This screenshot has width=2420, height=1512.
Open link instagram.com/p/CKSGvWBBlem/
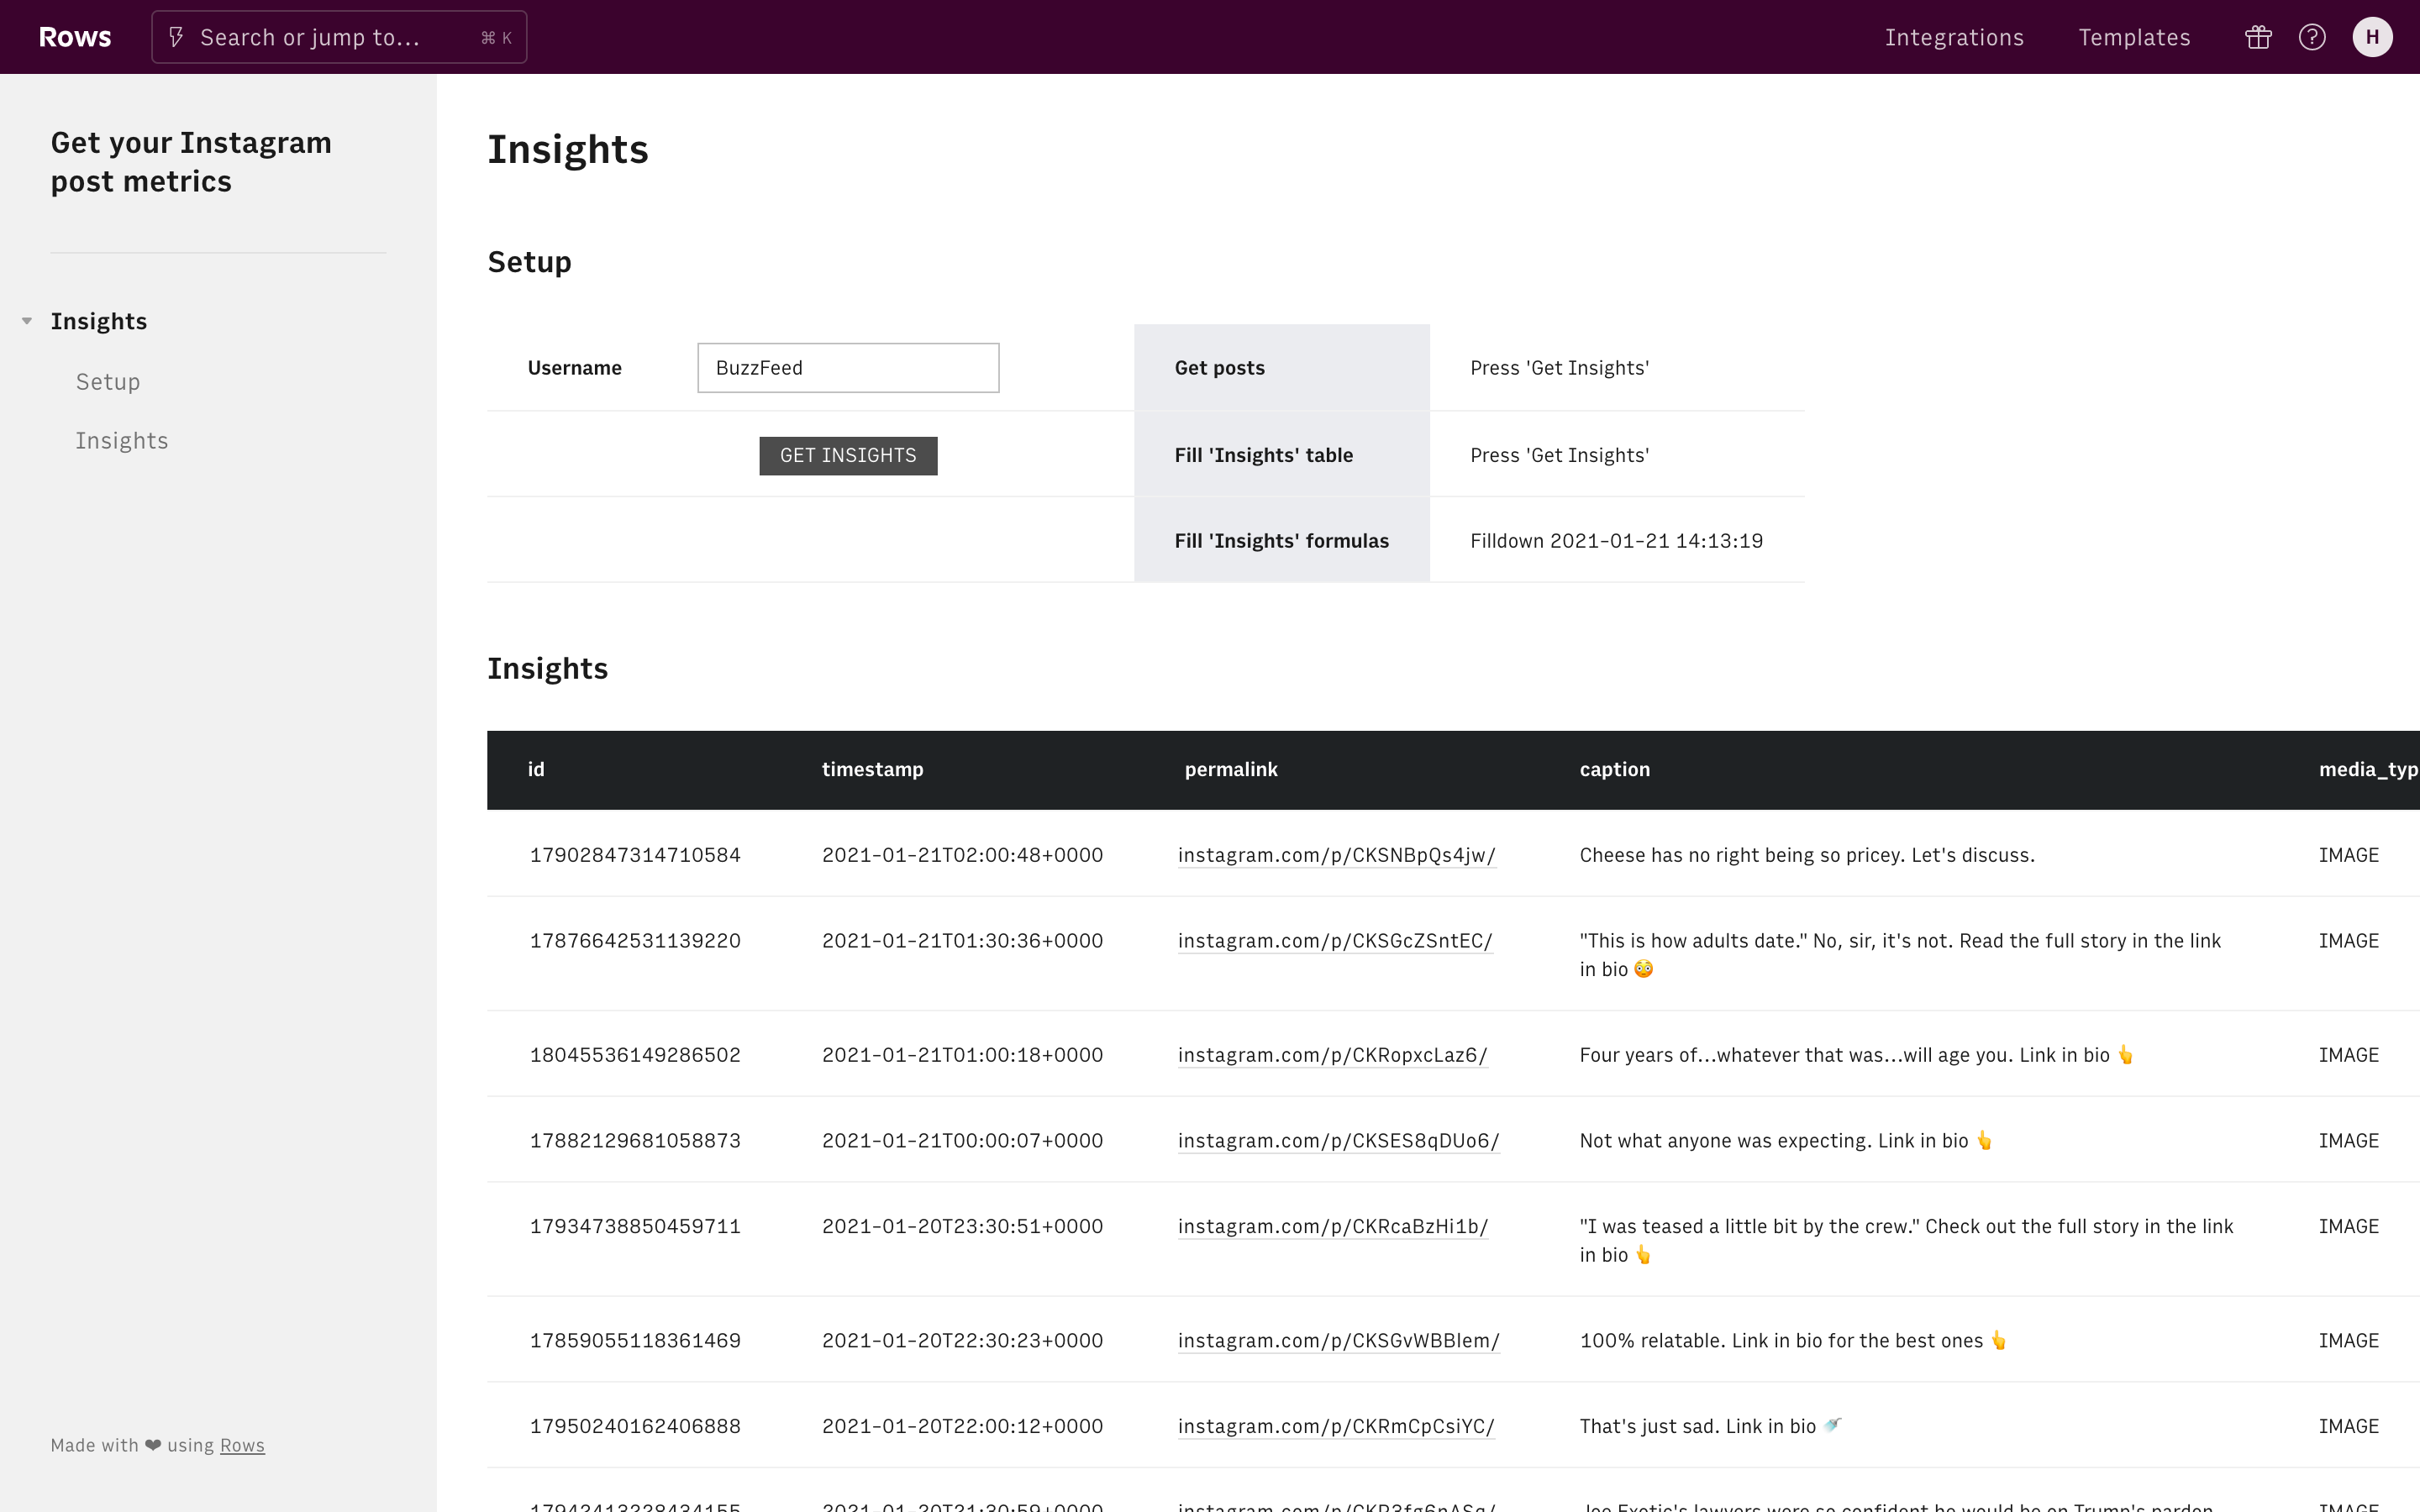(1338, 1340)
